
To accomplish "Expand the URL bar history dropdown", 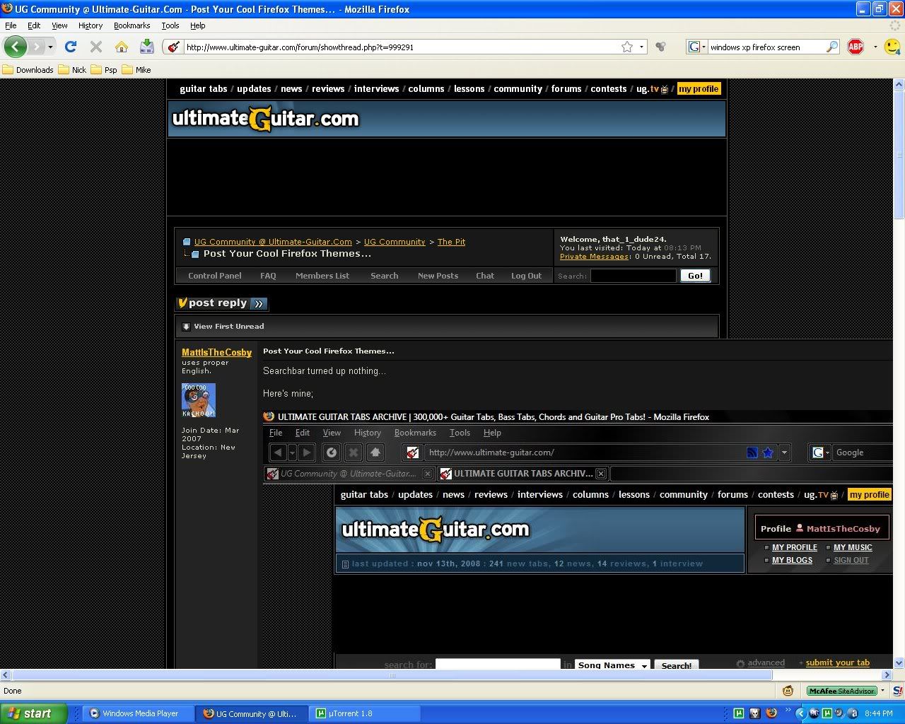I will click(x=641, y=47).
